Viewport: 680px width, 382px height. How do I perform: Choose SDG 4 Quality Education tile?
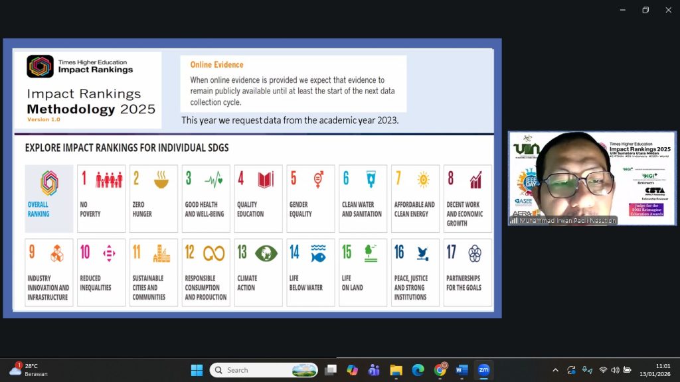258,198
